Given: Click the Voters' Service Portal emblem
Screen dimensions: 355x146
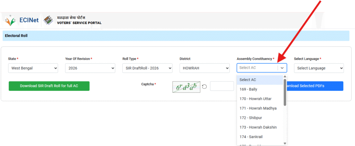Looking at the screenshot, I should tap(49, 20).
